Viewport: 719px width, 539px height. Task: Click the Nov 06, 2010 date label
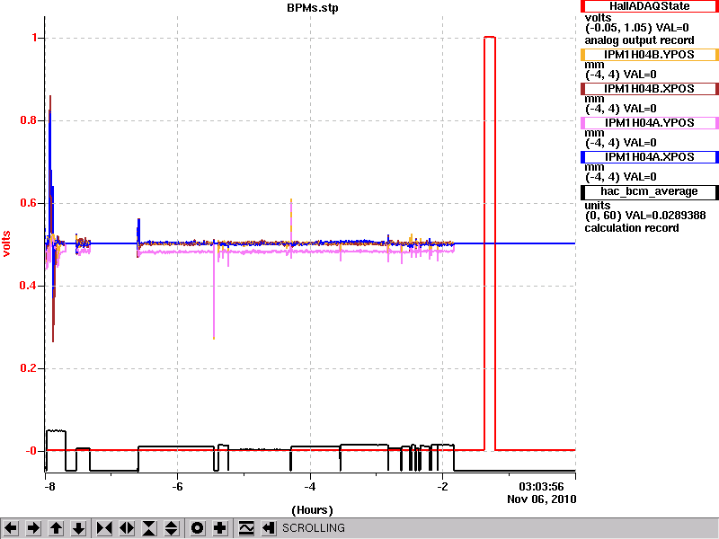click(542, 499)
